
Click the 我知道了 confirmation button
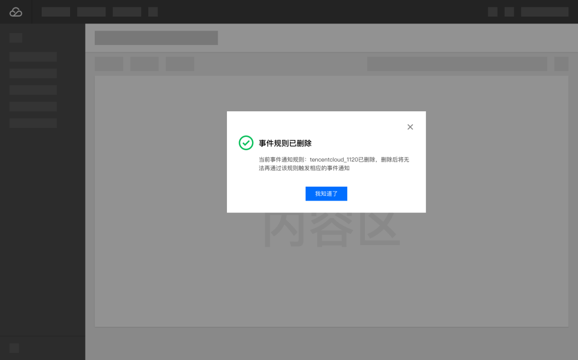pos(326,194)
